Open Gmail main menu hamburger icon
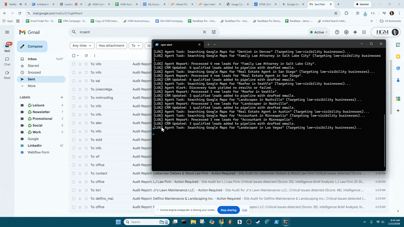The width and height of the screenshot is (404, 227). (x=7, y=32)
